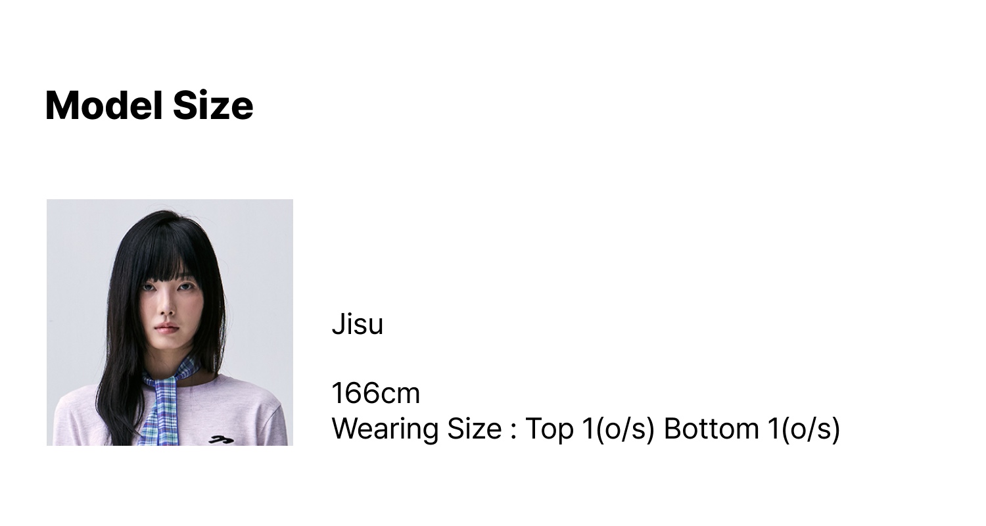
Task: Click the (o/s) after Bottom 1
Action: pyautogui.click(x=810, y=429)
